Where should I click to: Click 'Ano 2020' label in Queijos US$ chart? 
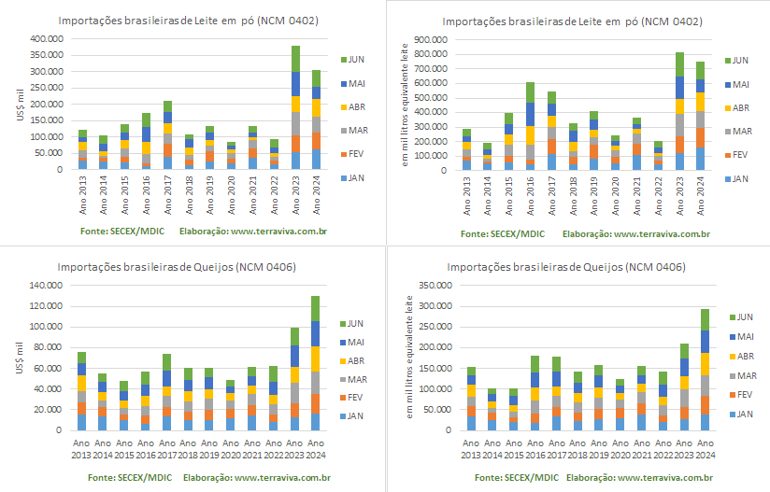click(231, 449)
